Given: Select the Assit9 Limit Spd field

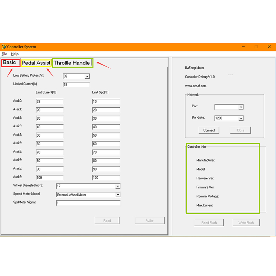Looking at the screenshot, I should coord(106,178).
